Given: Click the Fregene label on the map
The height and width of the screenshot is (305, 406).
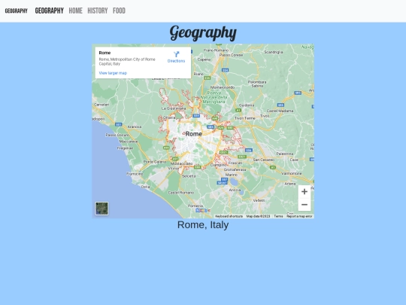Looking at the screenshot, I should point(125,148).
